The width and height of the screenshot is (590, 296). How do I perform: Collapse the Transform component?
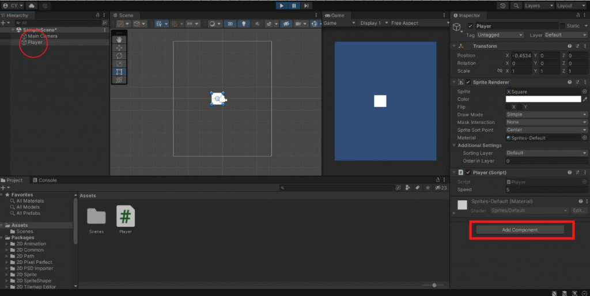click(x=454, y=46)
